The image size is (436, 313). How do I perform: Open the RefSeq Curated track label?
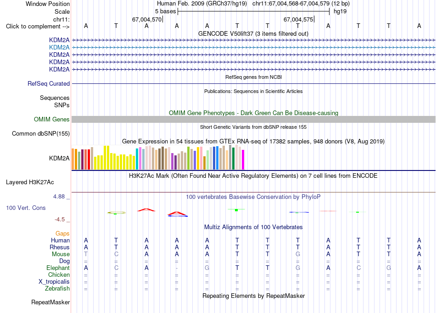click(x=48, y=83)
